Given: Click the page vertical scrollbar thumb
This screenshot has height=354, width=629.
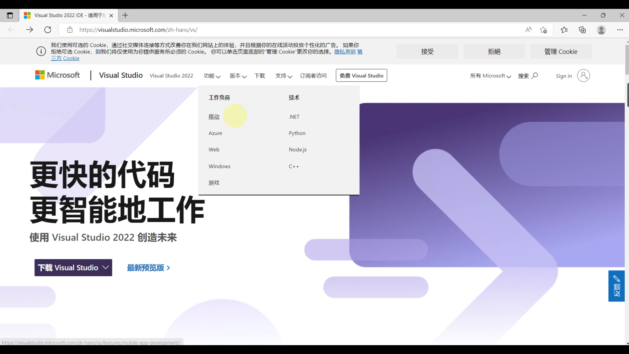Looking at the screenshot, I should pyautogui.click(x=627, y=60).
